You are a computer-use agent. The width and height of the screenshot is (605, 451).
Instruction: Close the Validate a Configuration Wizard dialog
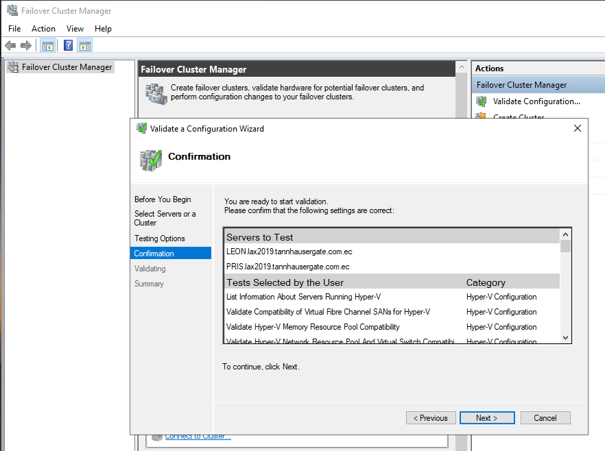pyautogui.click(x=577, y=128)
